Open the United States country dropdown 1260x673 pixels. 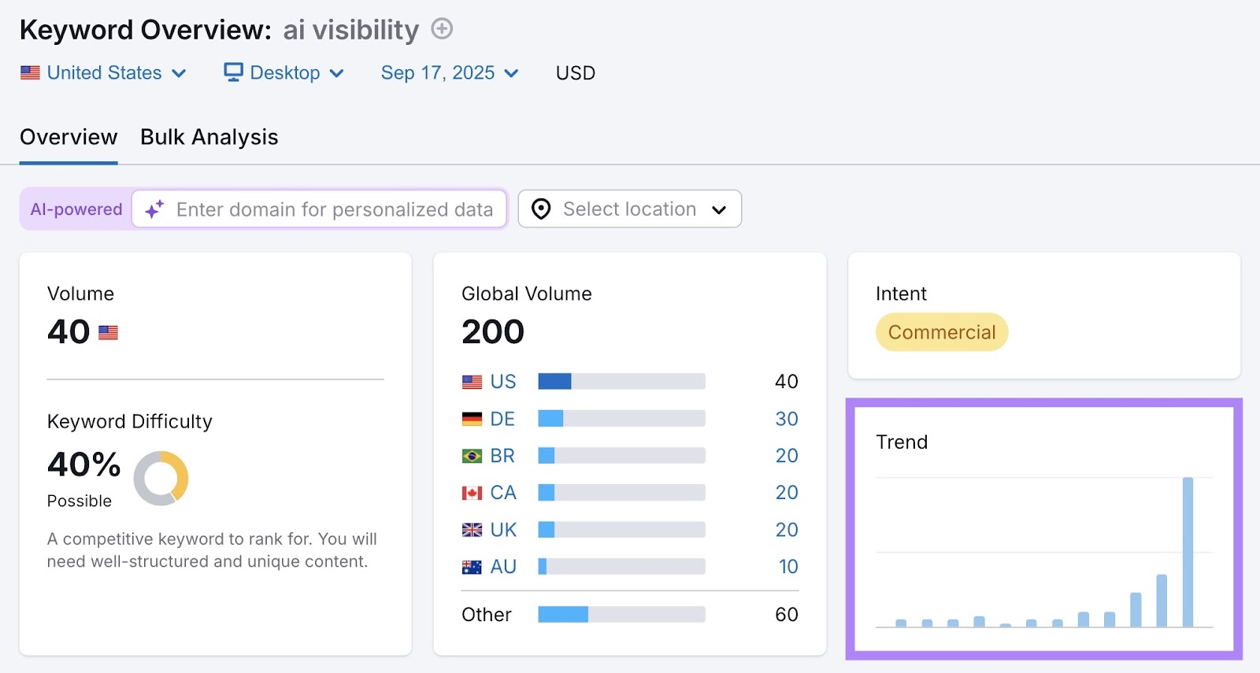click(x=104, y=73)
